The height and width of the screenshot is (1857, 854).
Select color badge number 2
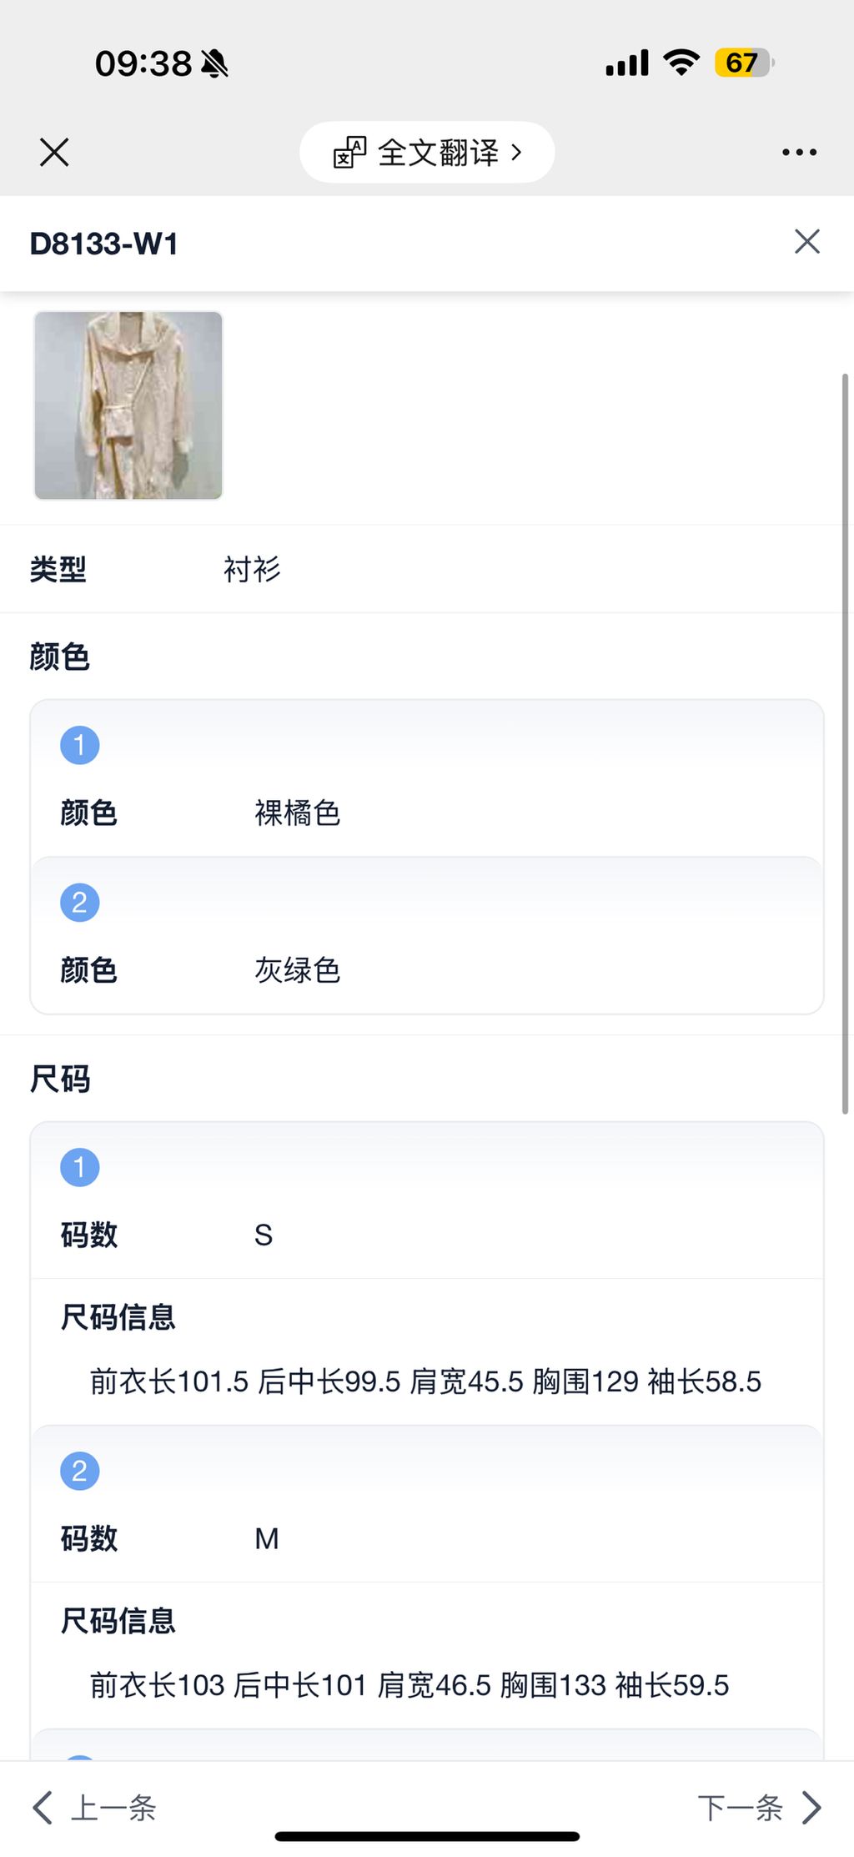(x=79, y=902)
